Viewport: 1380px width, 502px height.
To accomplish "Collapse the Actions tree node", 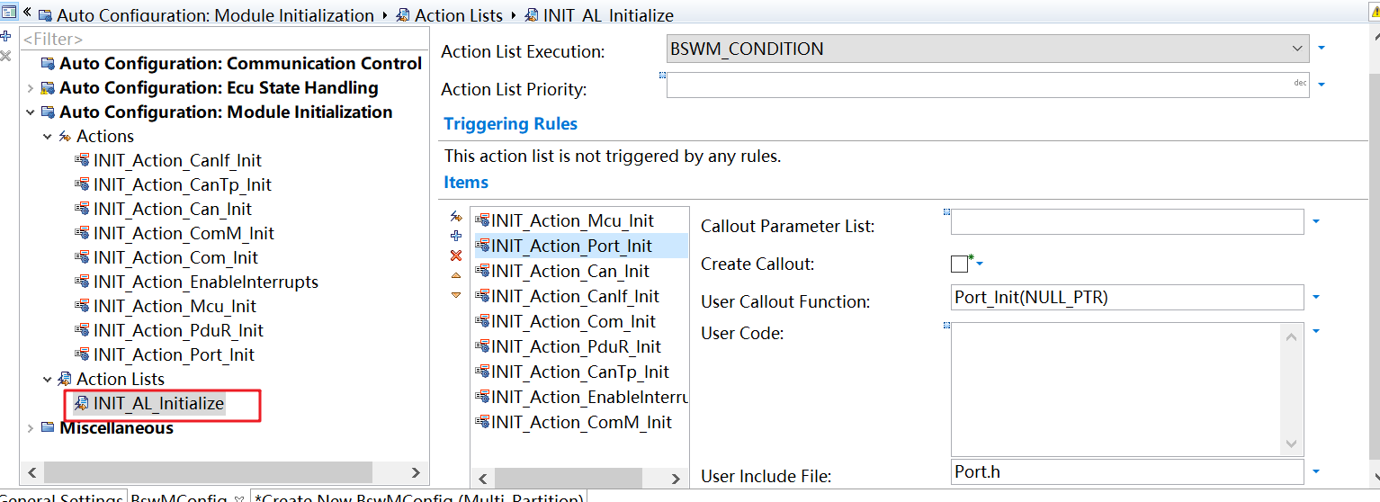I will [48, 137].
